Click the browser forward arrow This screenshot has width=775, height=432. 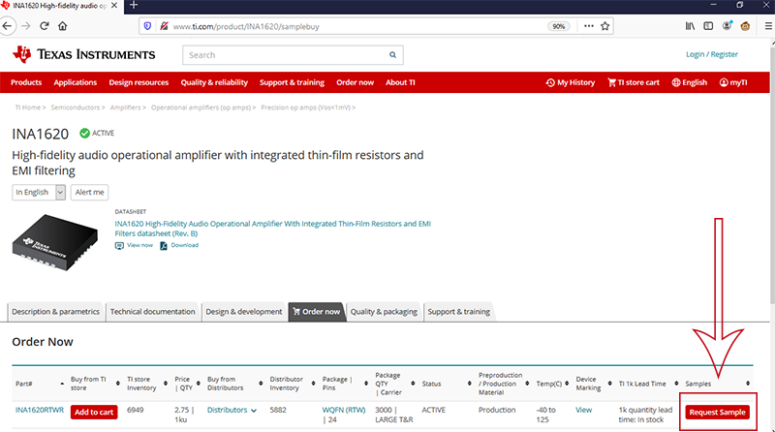(x=26, y=26)
